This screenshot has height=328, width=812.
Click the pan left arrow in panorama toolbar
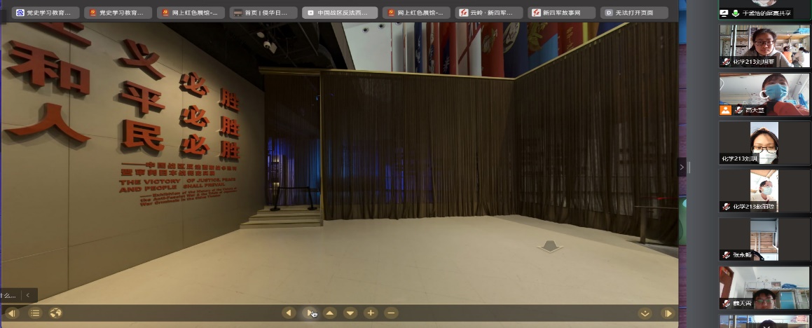click(289, 313)
